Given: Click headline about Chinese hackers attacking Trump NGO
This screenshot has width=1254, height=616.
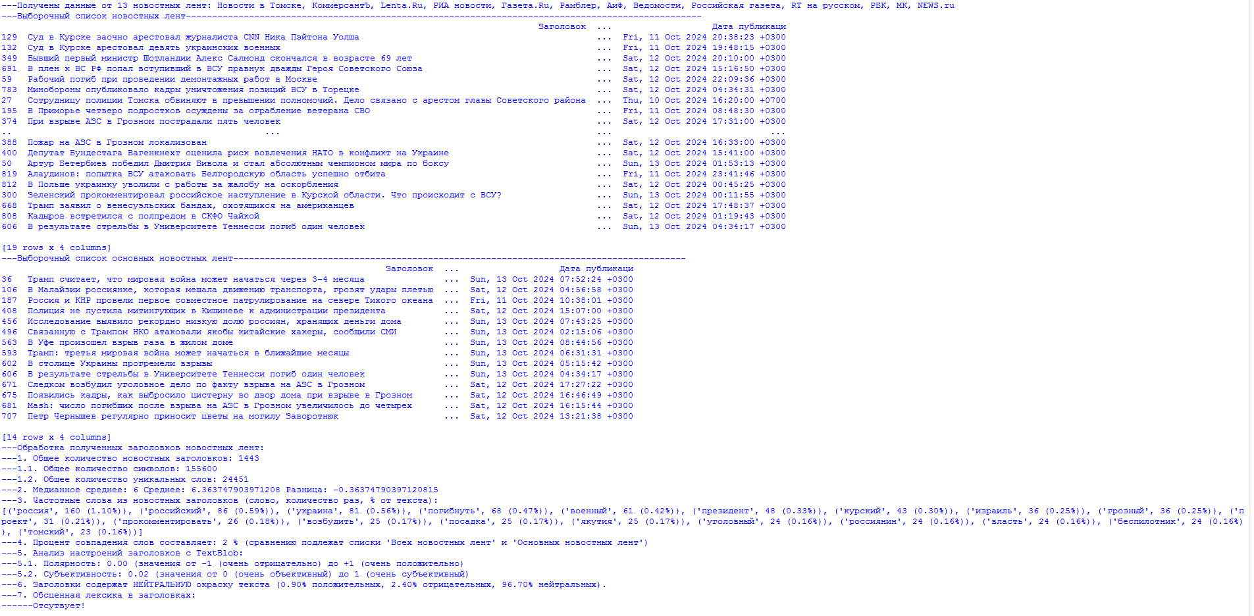Looking at the screenshot, I should click(x=211, y=332).
